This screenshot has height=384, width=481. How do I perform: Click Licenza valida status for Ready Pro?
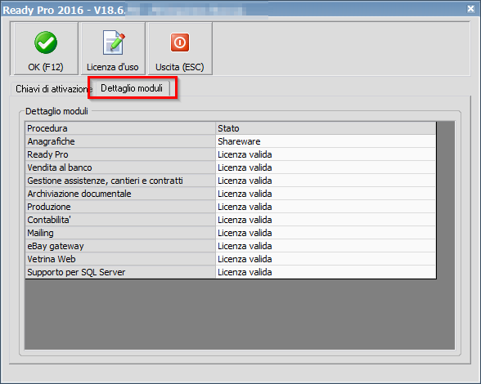[x=326, y=154]
